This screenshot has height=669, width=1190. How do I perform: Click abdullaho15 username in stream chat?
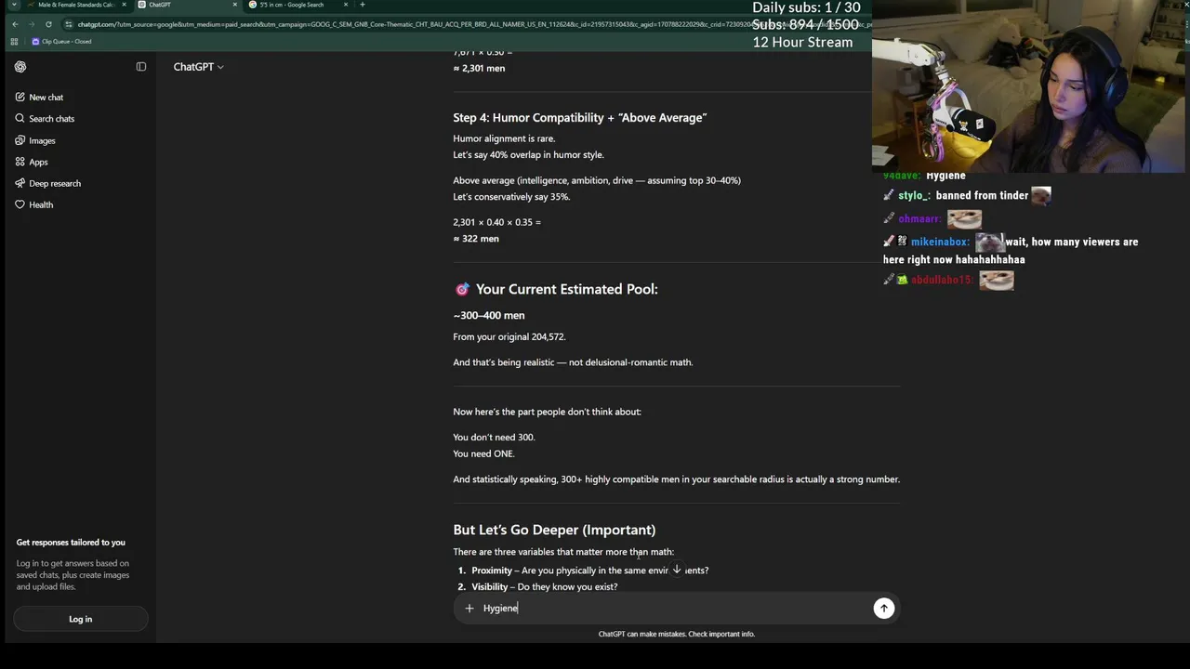pos(943,280)
